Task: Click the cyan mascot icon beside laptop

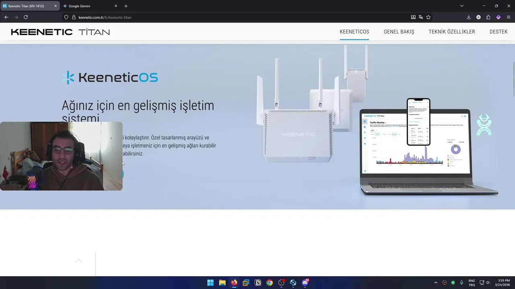Action: 484,125
